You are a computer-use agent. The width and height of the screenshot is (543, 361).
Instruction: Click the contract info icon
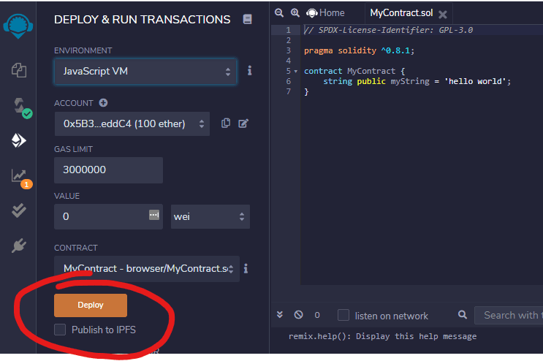click(246, 269)
